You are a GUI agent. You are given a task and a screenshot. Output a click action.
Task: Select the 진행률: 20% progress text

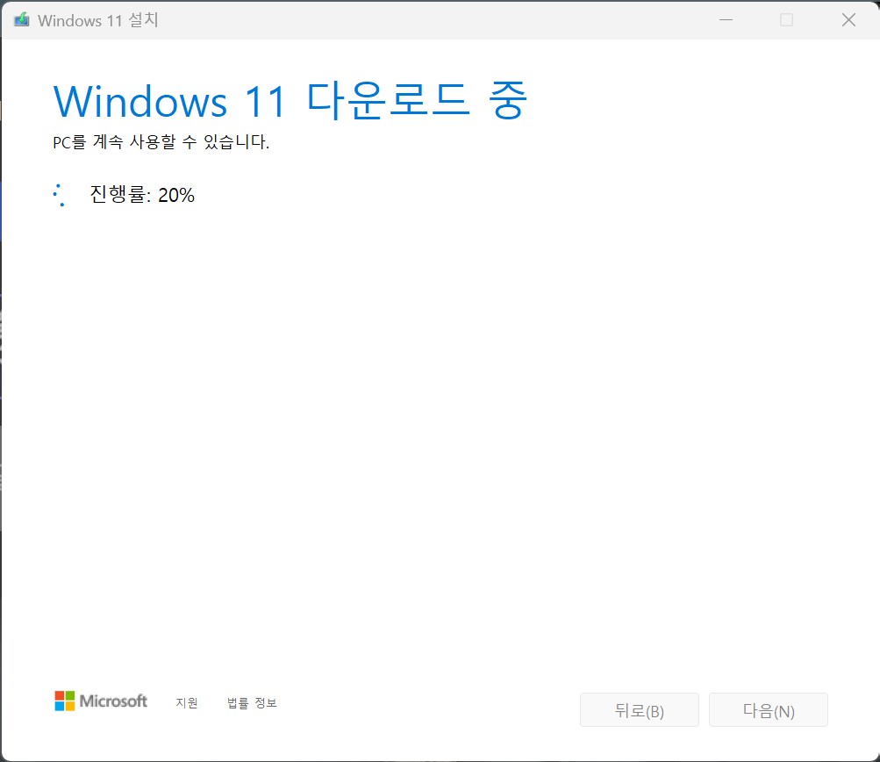(x=142, y=195)
